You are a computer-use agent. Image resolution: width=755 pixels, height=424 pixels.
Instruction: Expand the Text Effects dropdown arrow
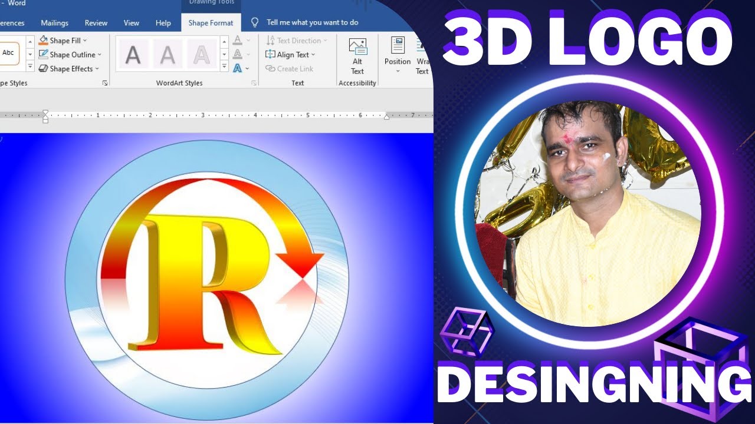[x=248, y=69]
